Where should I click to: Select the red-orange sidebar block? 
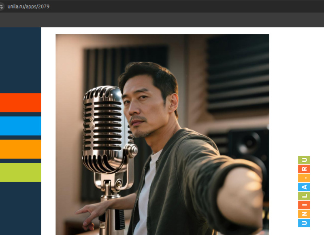[21, 103]
